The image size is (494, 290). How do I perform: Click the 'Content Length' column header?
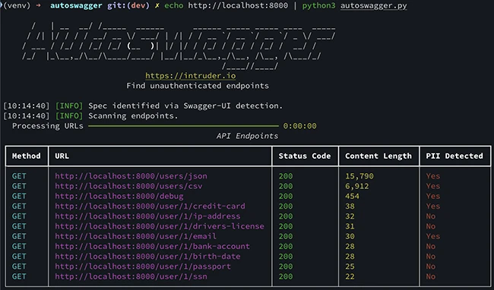[378, 156]
